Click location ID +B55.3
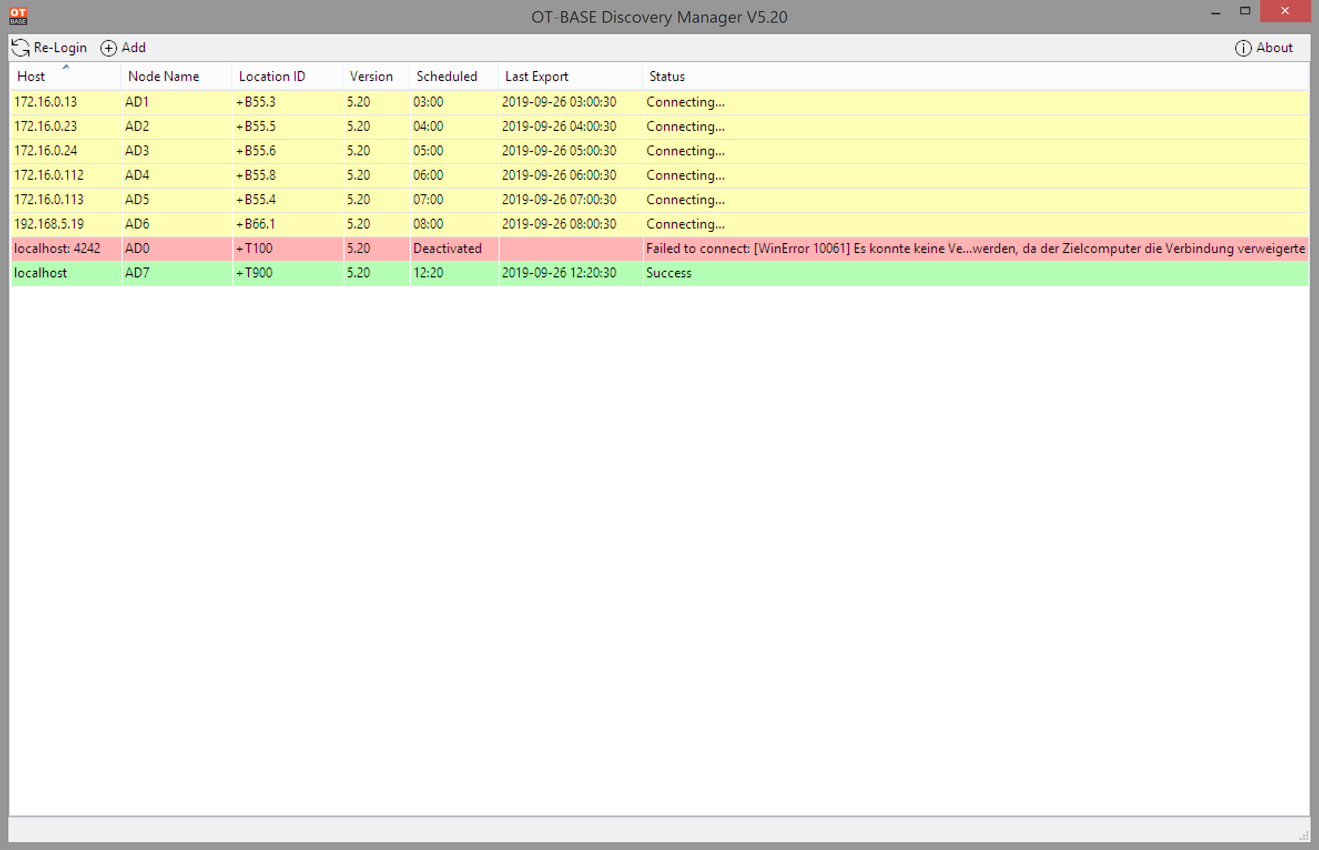Image resolution: width=1319 pixels, height=850 pixels. pyautogui.click(x=256, y=102)
